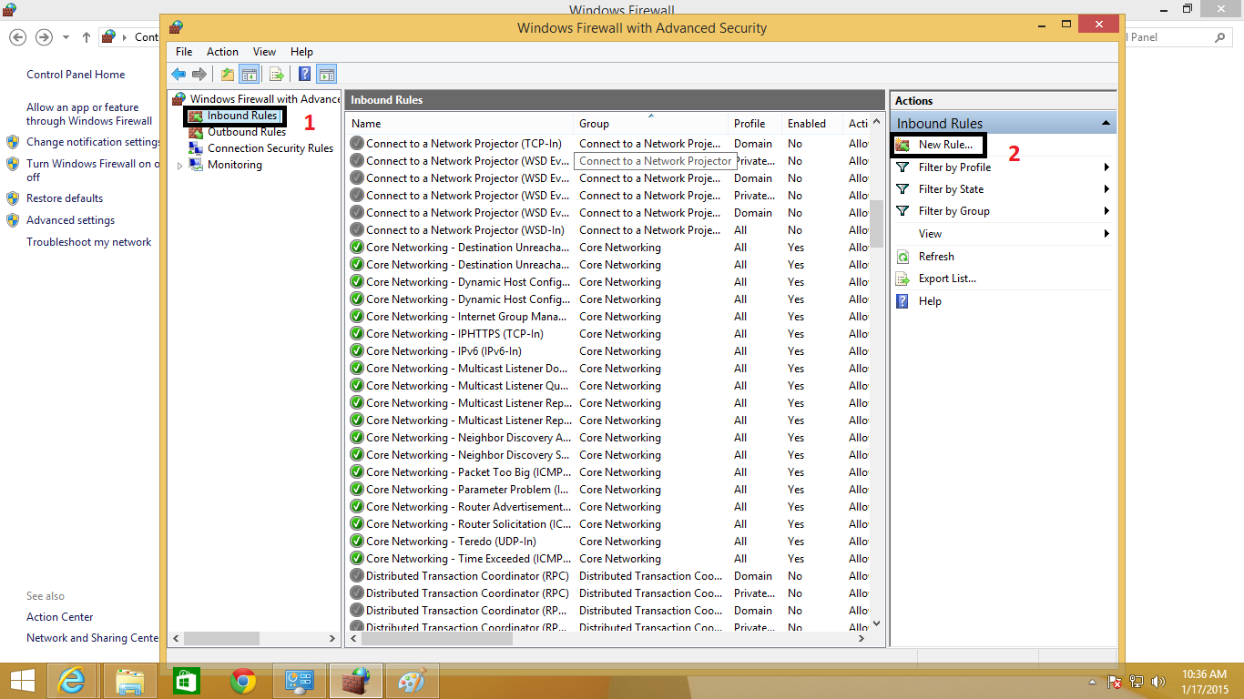Click the Export List toolbar icon

pyautogui.click(x=277, y=75)
